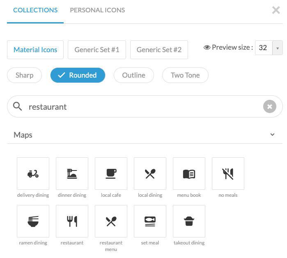Choose the dinner dining icon
The image size is (287, 258).
[72, 173]
